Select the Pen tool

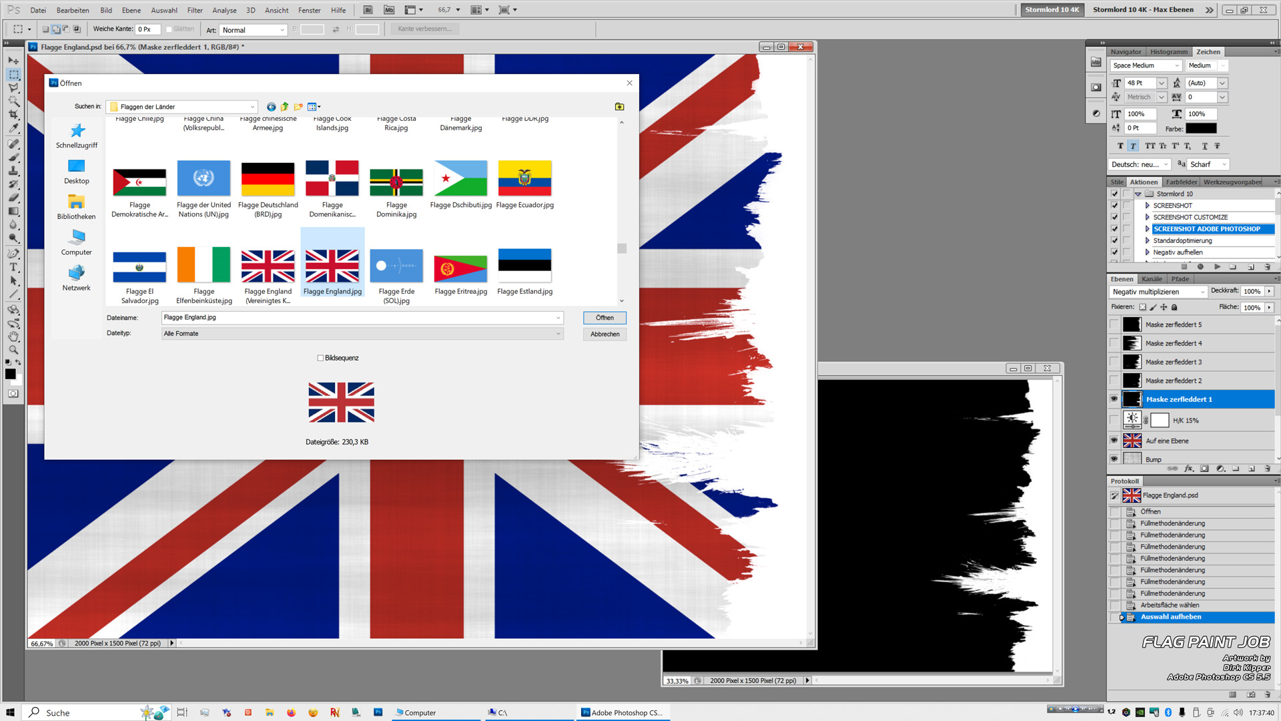(x=13, y=254)
